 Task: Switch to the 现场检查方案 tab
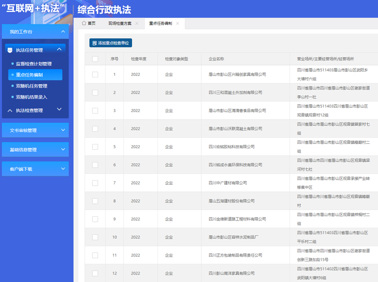120,23
